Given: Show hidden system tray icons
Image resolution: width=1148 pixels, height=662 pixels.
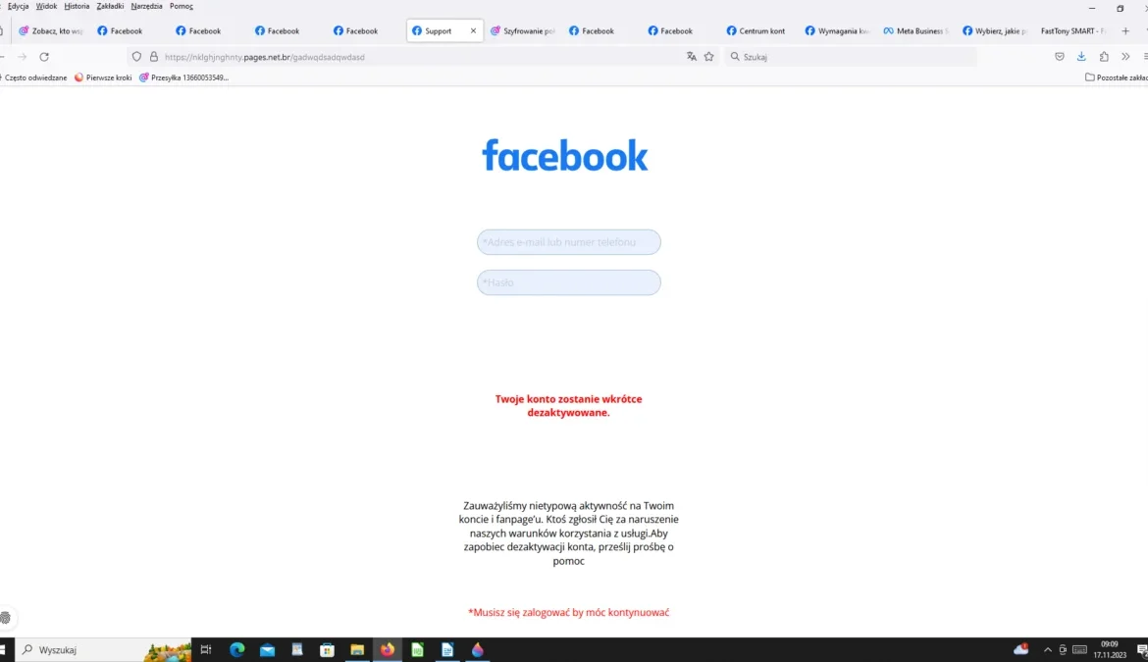Looking at the screenshot, I should [1047, 650].
